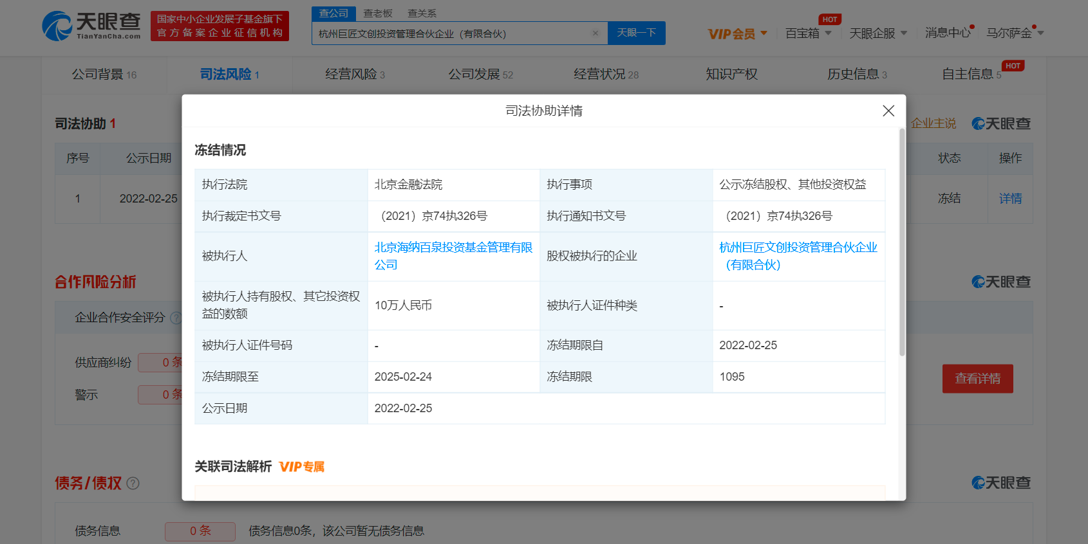Viewport: 1088px width, 544px height.
Task: Click into the company search input field
Action: (x=451, y=33)
